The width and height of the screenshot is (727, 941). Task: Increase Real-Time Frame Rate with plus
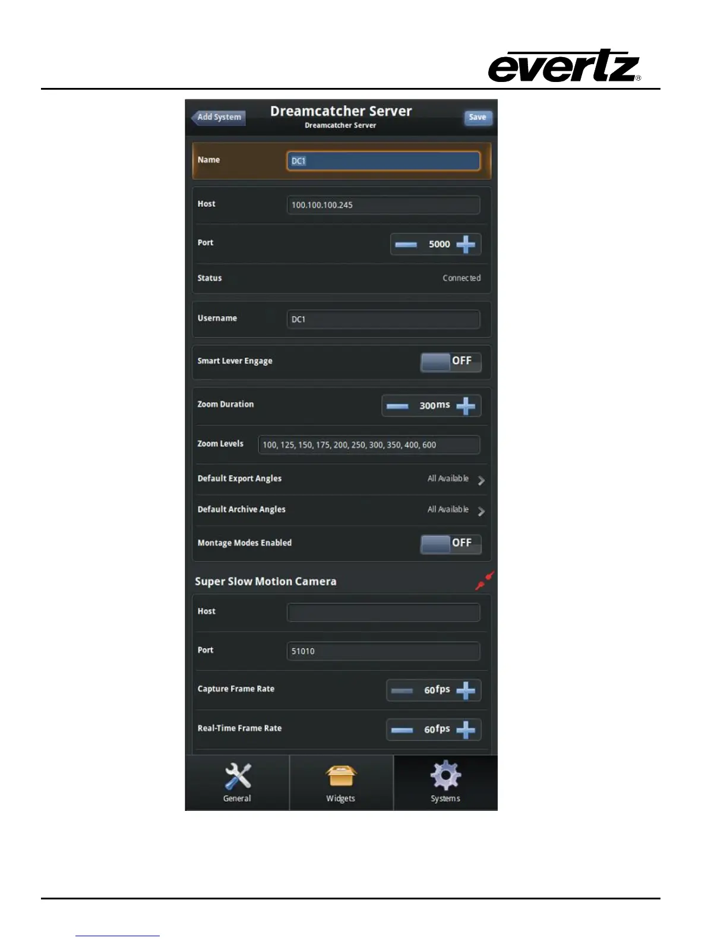coord(466,730)
